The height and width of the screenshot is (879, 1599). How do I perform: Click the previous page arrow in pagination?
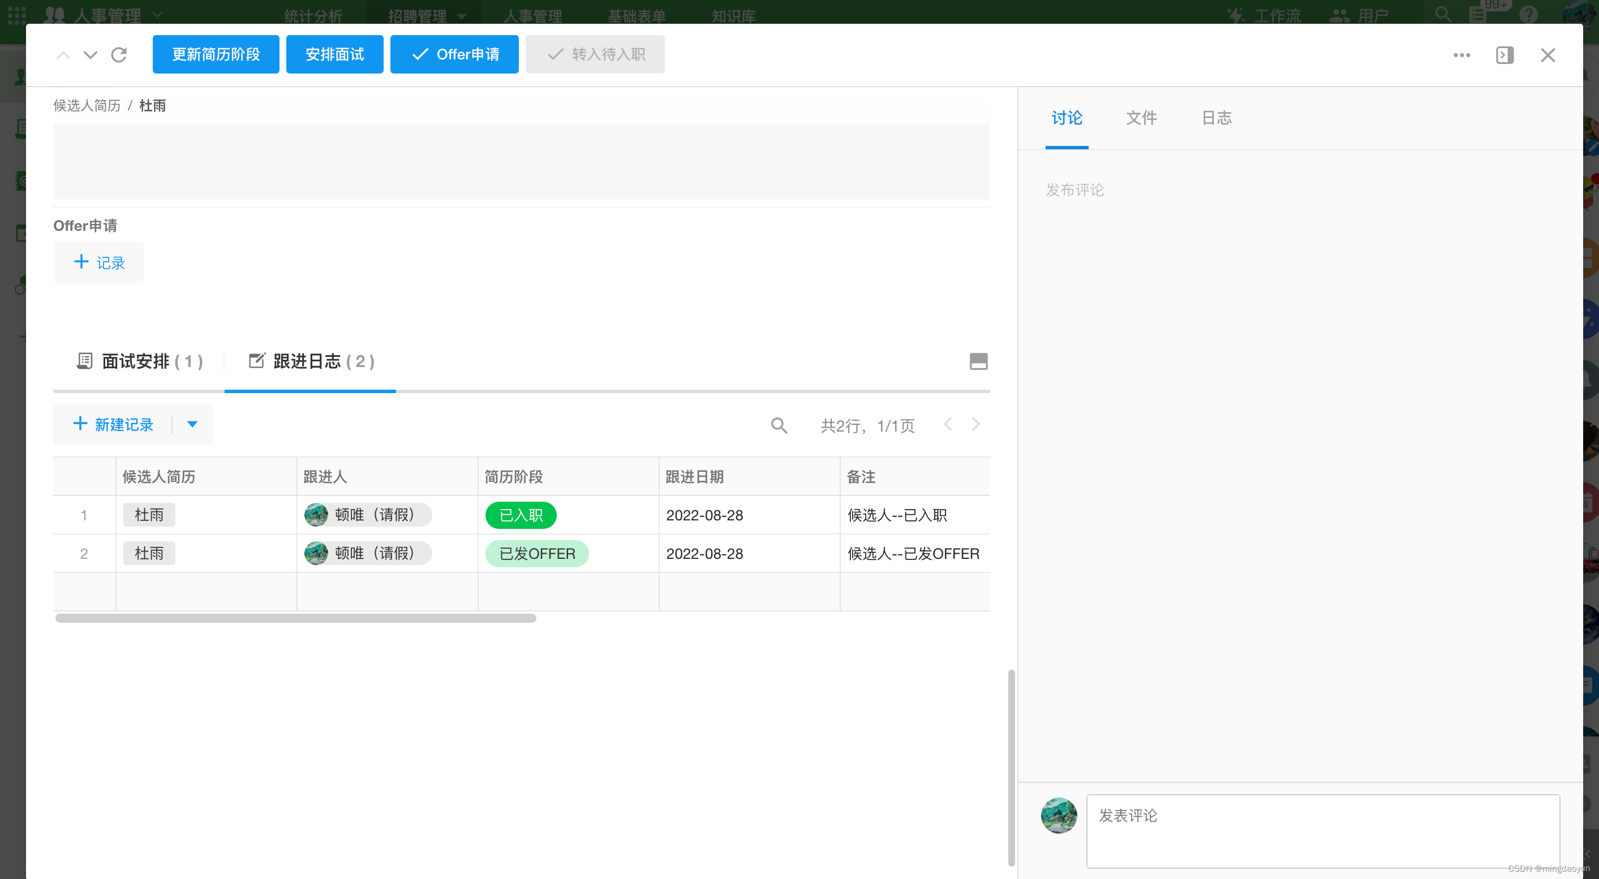click(947, 424)
